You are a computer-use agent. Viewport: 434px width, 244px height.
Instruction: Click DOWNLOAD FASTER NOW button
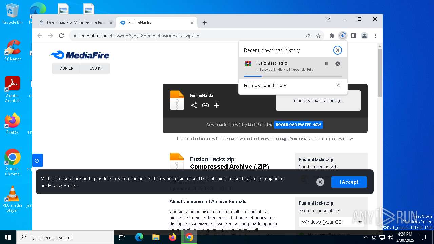[x=298, y=125]
